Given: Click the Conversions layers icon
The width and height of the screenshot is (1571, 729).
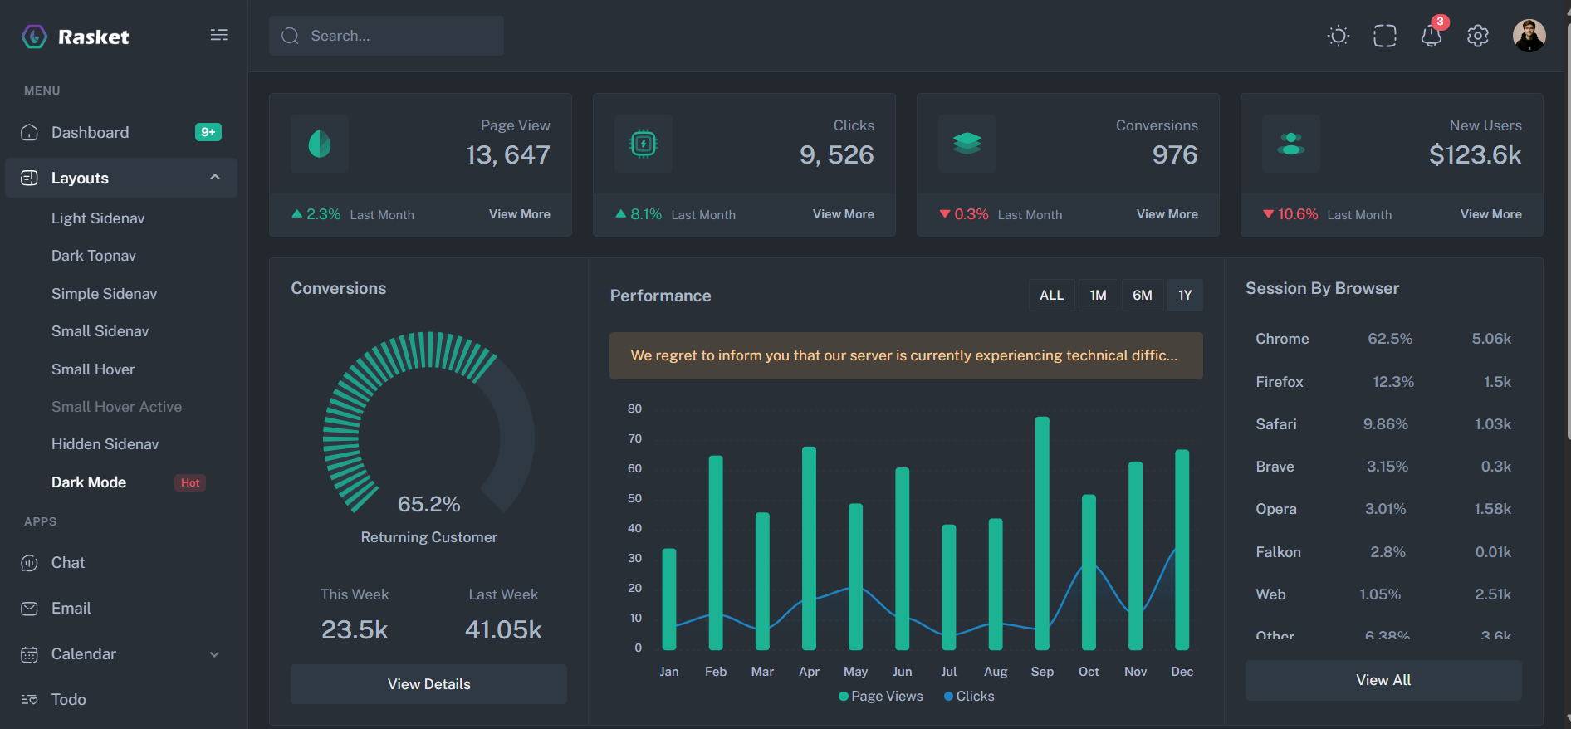Looking at the screenshot, I should click(x=967, y=144).
